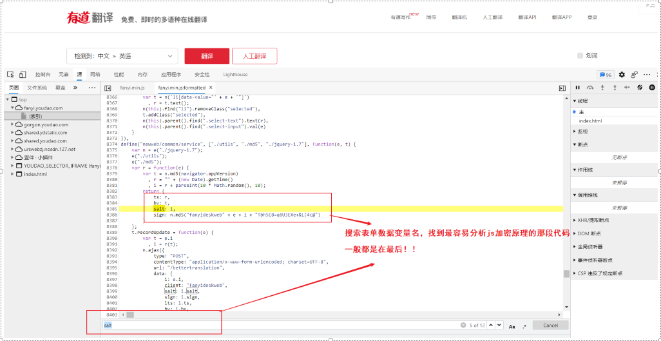661x341 pixels.
Task: Expand shared.youdao.com tree node
Action: coord(13,141)
